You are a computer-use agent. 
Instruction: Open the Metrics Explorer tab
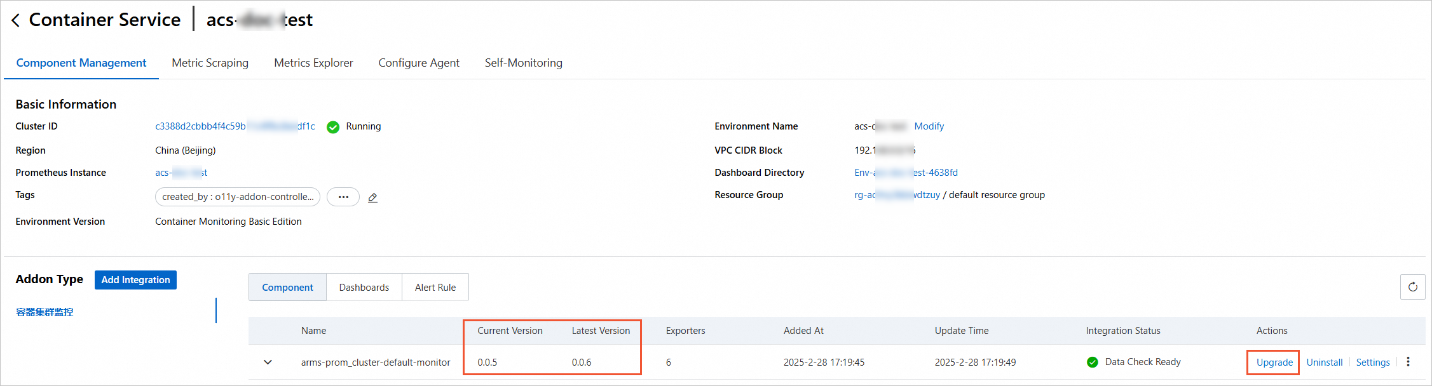pos(313,63)
